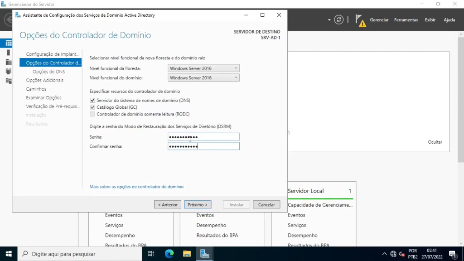The image size is (464, 261).
Task: Open the Action Center notification icon
Action: pos(453,254)
